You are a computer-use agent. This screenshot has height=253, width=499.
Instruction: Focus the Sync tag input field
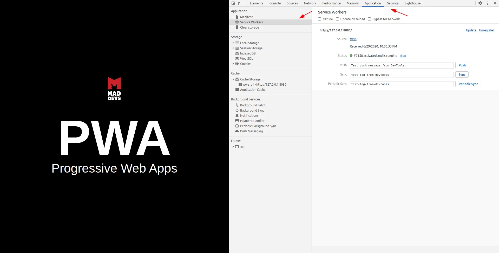(402, 75)
